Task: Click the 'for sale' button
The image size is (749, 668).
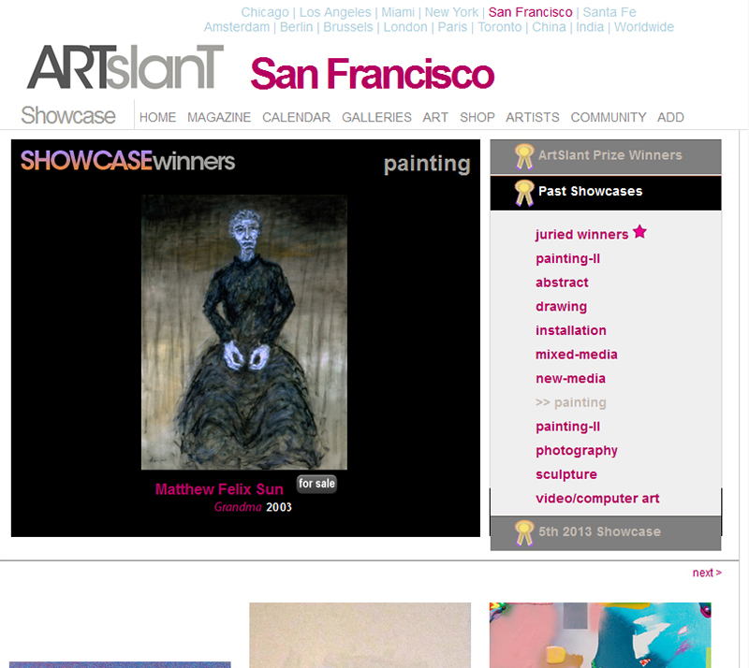Action: 316,484
